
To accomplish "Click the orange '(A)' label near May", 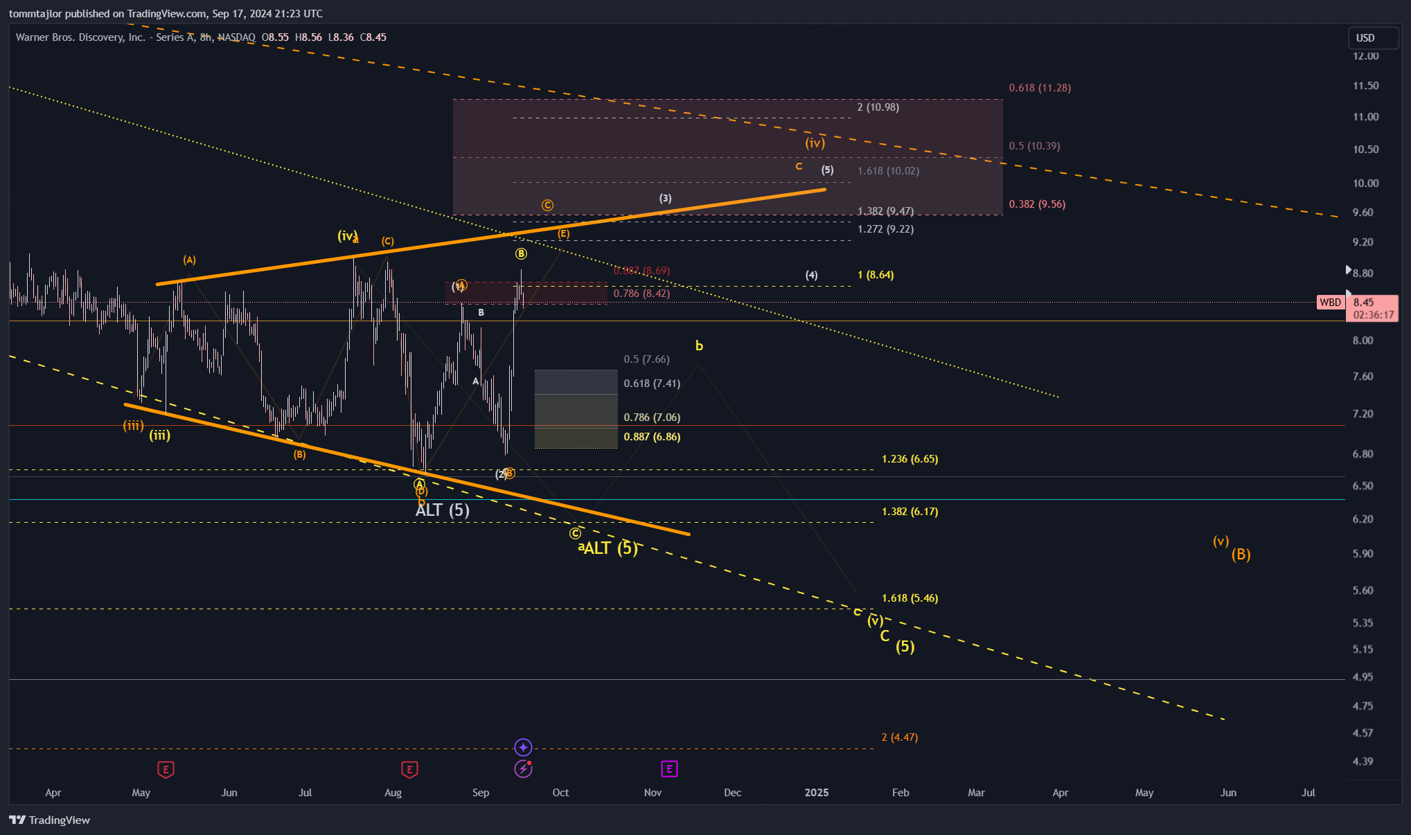I will point(189,260).
